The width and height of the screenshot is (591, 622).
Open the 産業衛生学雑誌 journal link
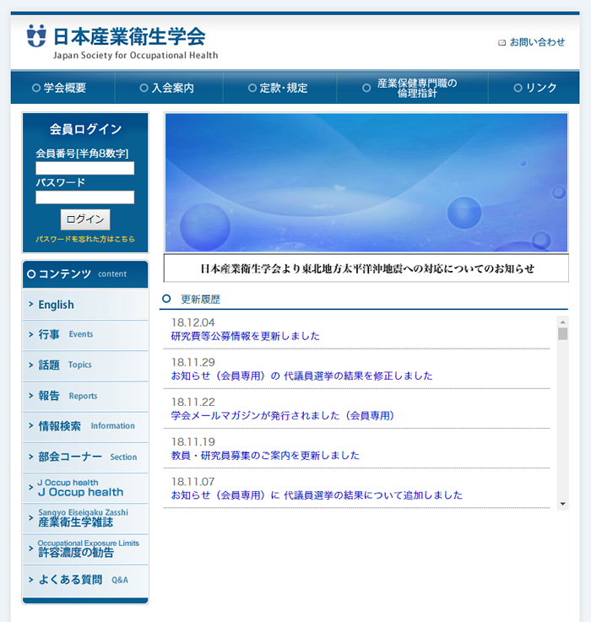(x=85, y=518)
